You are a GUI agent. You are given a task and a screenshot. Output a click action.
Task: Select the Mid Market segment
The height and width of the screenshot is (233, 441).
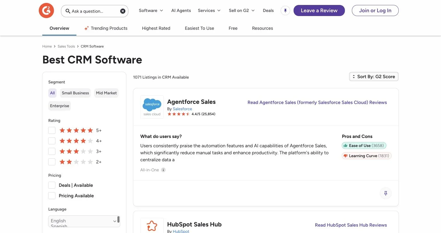106,93
